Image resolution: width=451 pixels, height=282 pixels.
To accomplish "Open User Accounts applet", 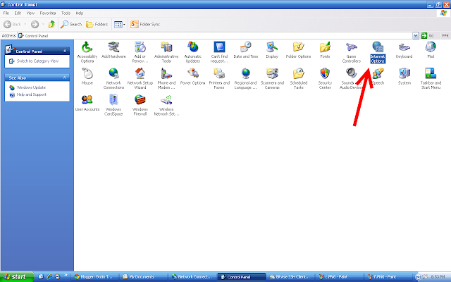I will coord(87,103).
